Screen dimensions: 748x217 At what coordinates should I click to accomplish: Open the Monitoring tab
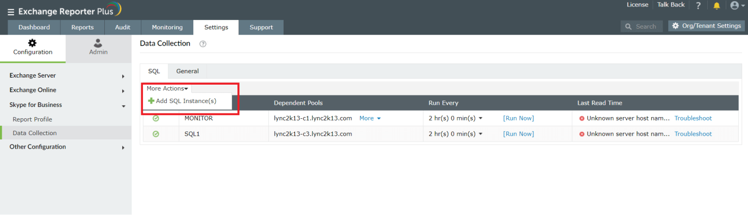point(167,27)
